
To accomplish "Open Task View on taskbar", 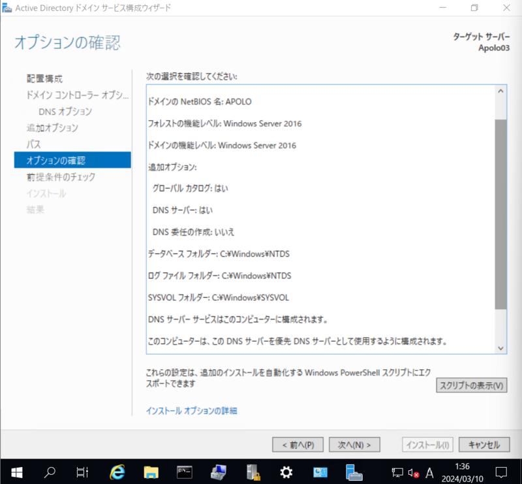I will click(x=82, y=472).
